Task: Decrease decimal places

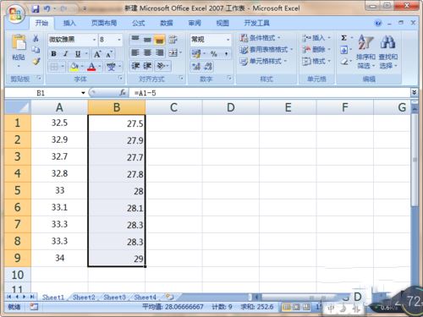Action: [208, 67]
